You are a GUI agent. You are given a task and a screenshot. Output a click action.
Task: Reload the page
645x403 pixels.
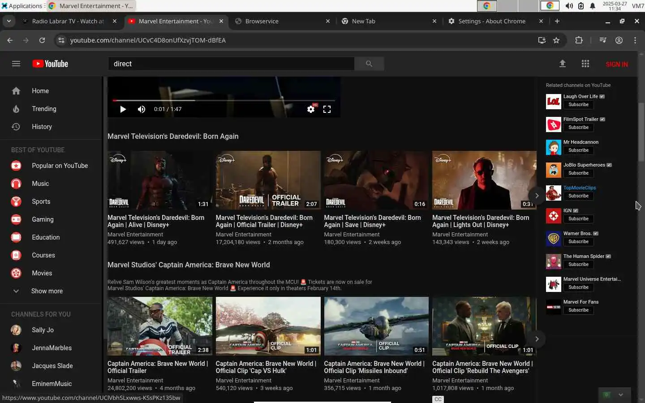click(x=42, y=40)
